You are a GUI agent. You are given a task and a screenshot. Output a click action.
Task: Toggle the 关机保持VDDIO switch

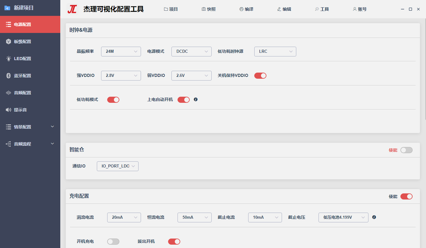click(260, 76)
